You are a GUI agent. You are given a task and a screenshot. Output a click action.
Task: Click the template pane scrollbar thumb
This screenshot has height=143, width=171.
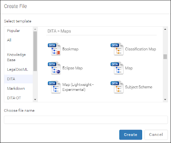coord(165,57)
